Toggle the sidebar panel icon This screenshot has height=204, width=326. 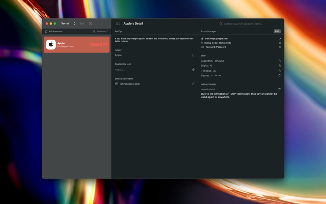[118, 24]
